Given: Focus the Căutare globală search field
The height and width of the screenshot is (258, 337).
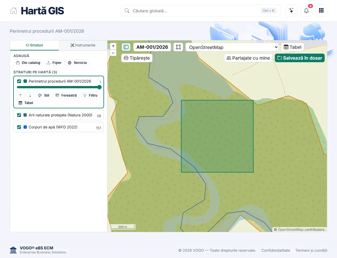Looking at the screenshot, I should [x=201, y=11].
